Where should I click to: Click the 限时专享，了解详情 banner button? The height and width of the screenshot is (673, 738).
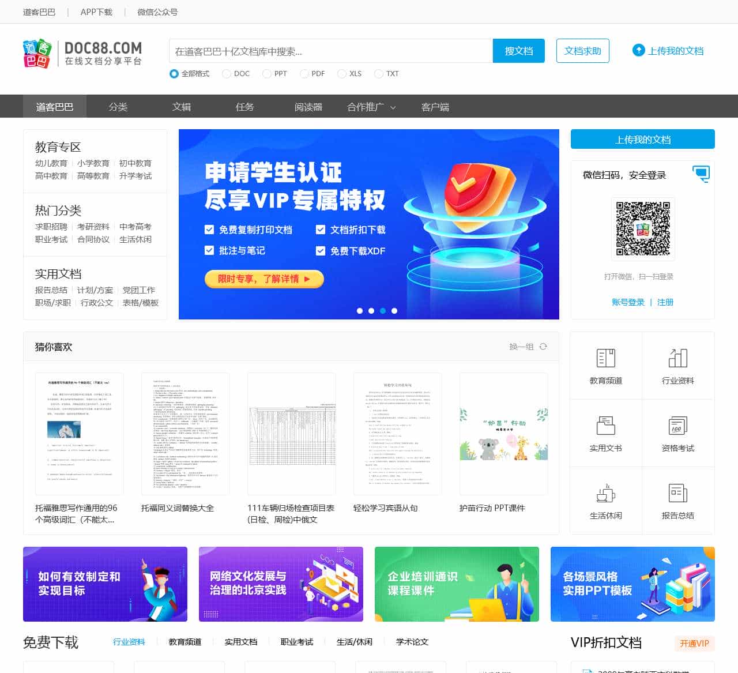(264, 279)
